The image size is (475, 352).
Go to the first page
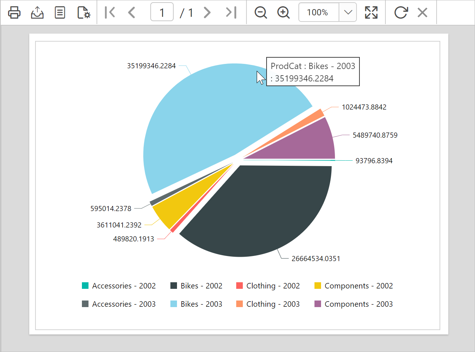tap(109, 12)
